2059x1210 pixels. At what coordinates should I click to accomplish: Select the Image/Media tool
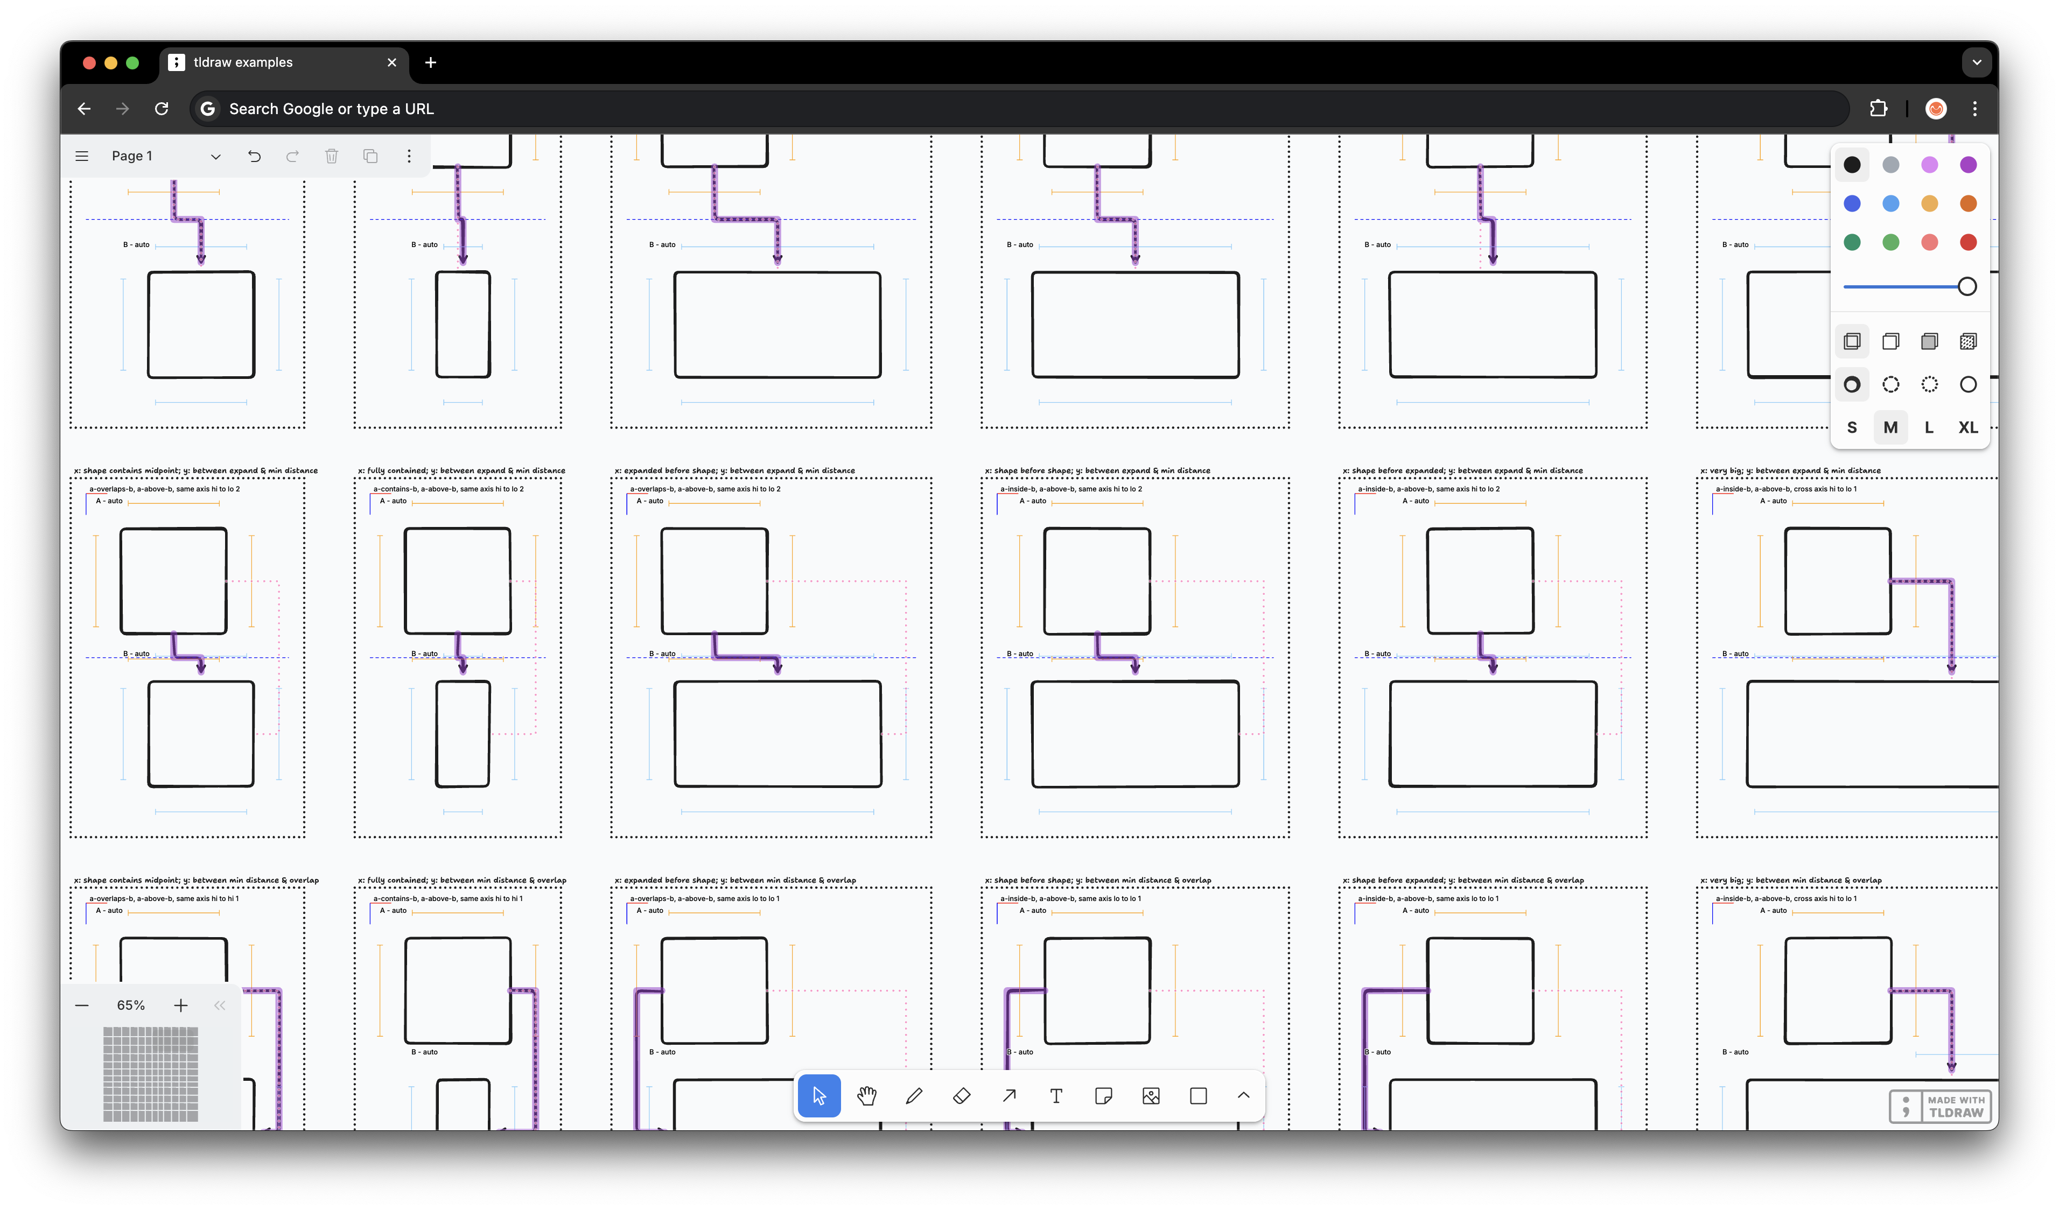(1151, 1095)
